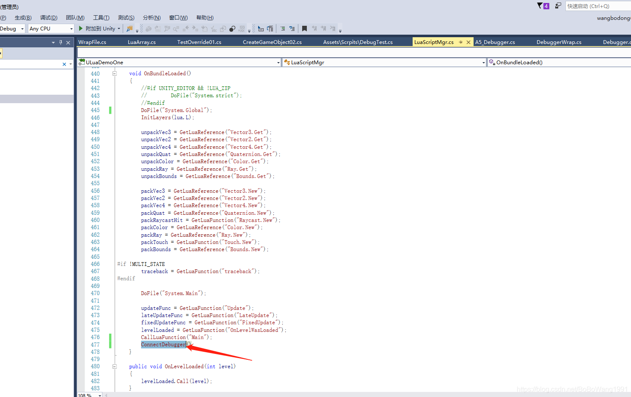Collapse the OnBundleLoaded method outline
This screenshot has height=397, width=631.
click(x=114, y=74)
